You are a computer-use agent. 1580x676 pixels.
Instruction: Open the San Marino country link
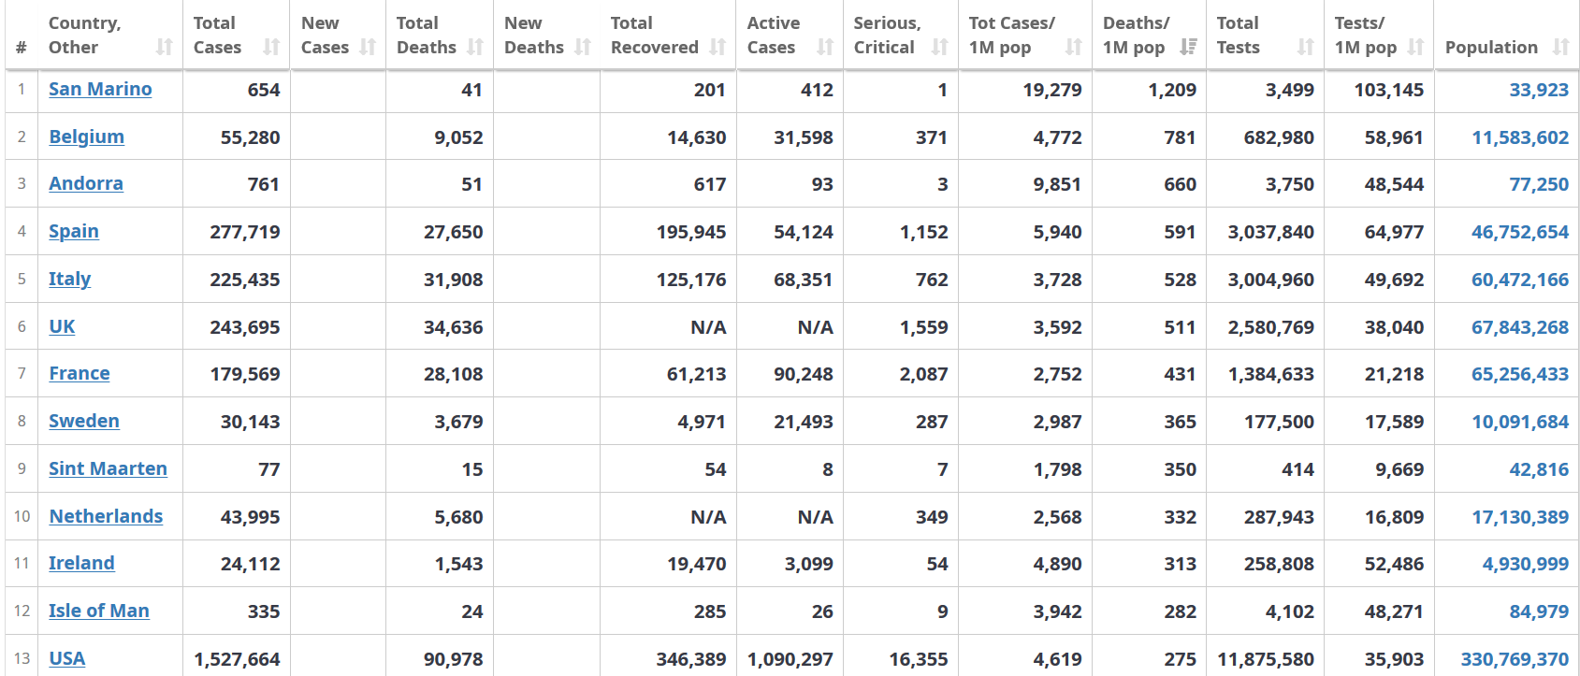coord(100,89)
